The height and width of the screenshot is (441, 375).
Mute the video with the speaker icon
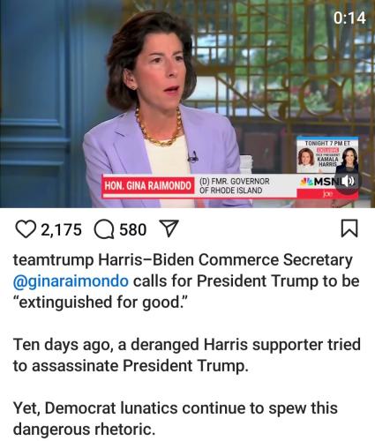(347, 181)
